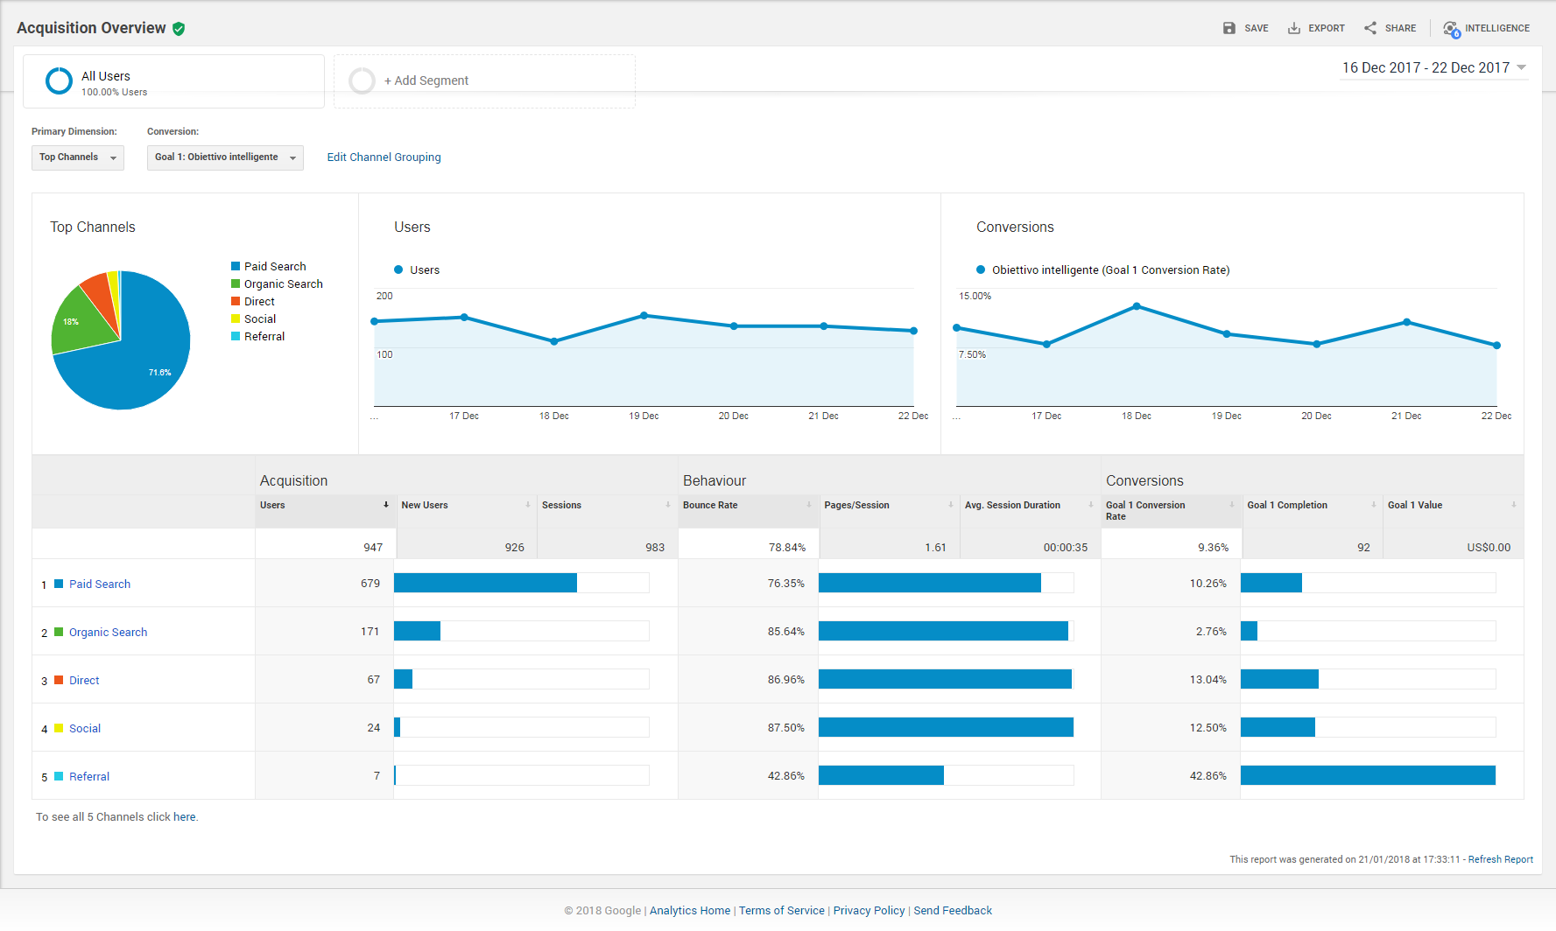The height and width of the screenshot is (931, 1556).
Task: Open the Paid Search channel row
Action: 100,584
